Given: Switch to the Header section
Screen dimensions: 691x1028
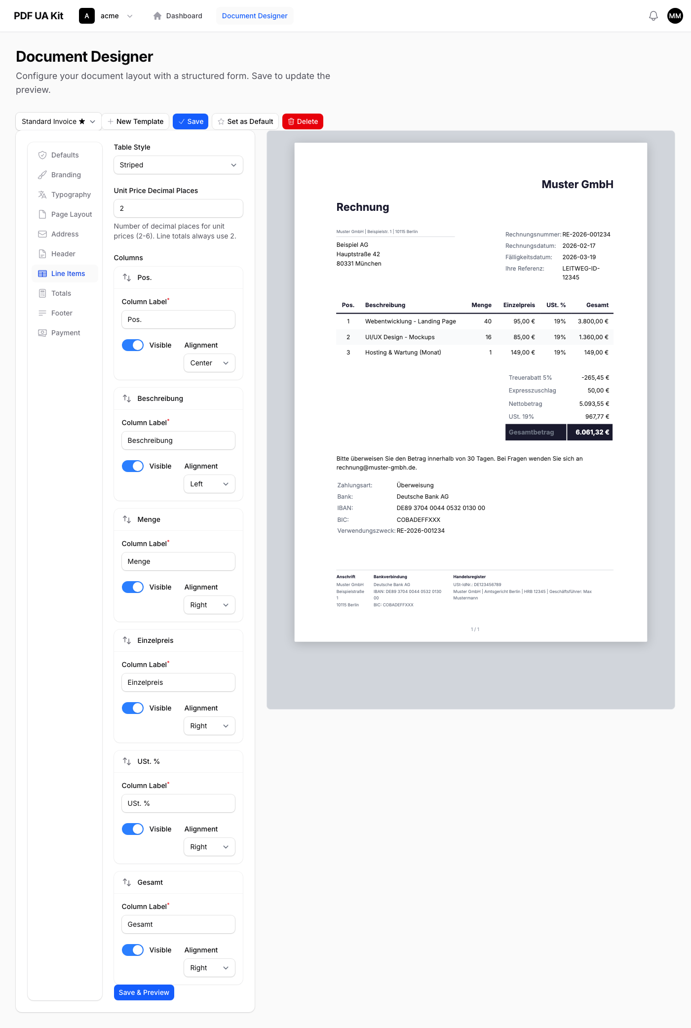Looking at the screenshot, I should [65, 254].
